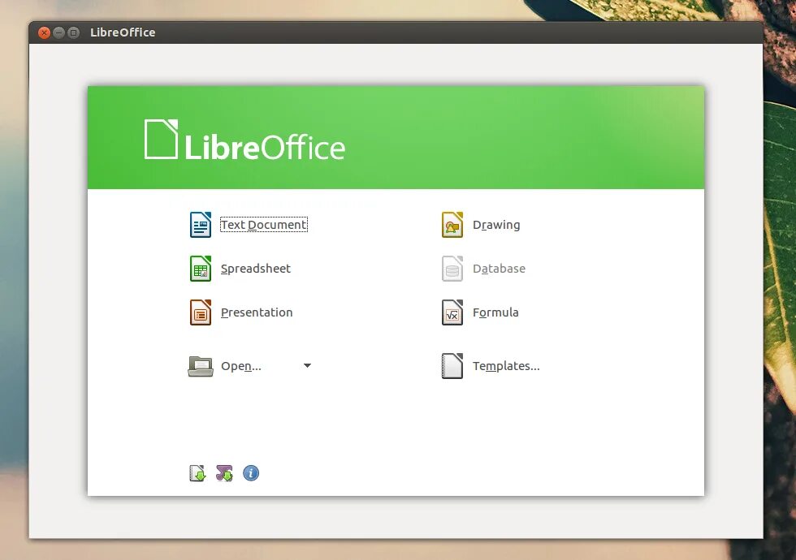Screen dimensions: 796x560
Task: Click the Formula Math icon
Action: tap(452, 312)
